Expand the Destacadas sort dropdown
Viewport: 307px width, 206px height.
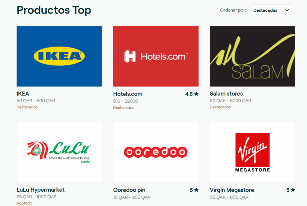coord(272,10)
